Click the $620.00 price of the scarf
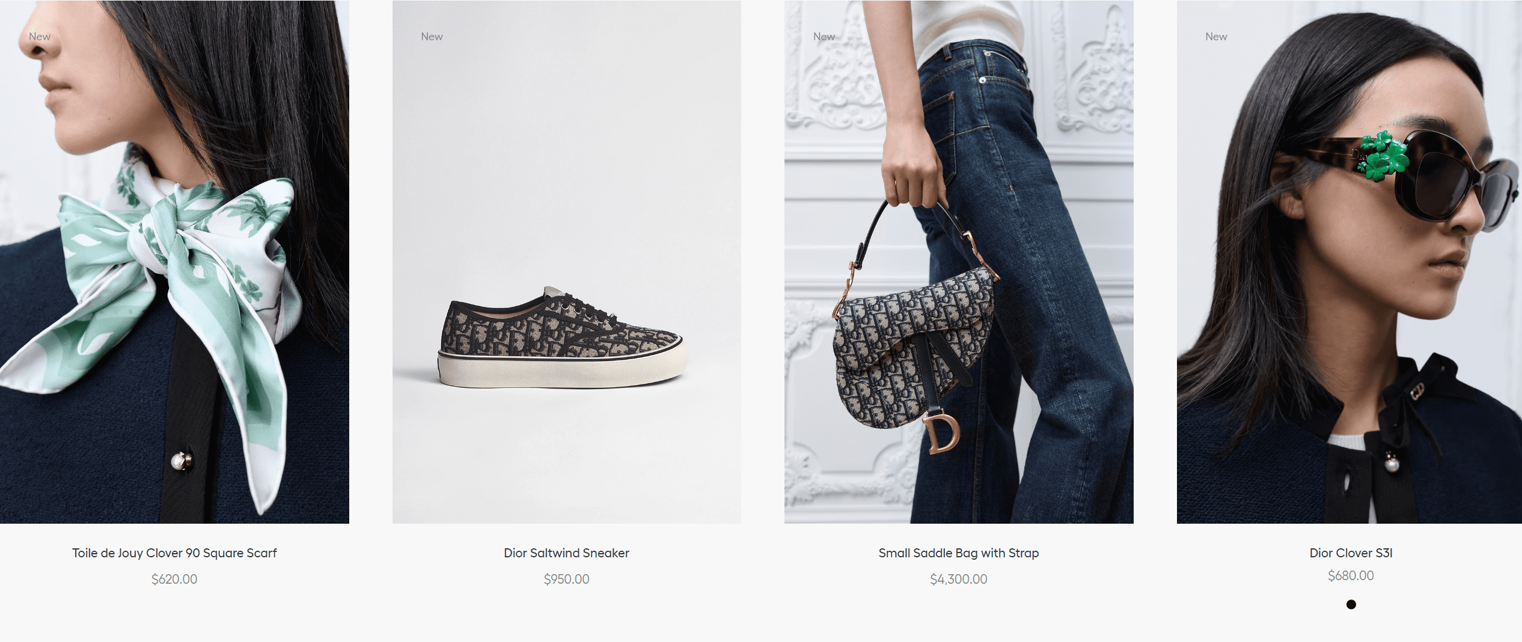1522x642 pixels. click(174, 579)
